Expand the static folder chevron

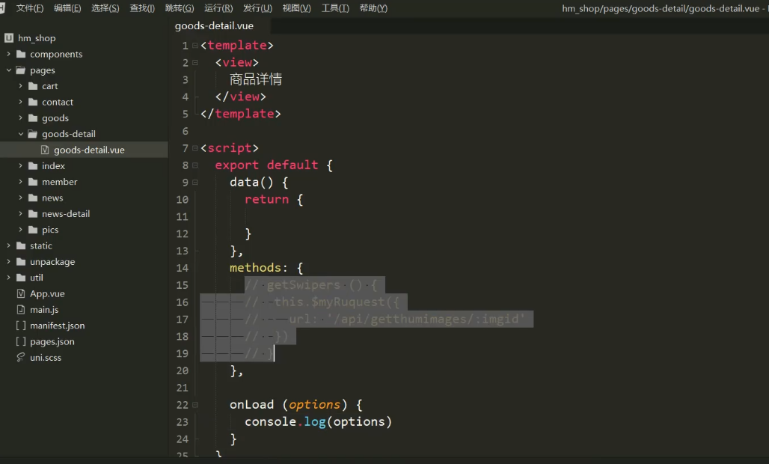8,245
